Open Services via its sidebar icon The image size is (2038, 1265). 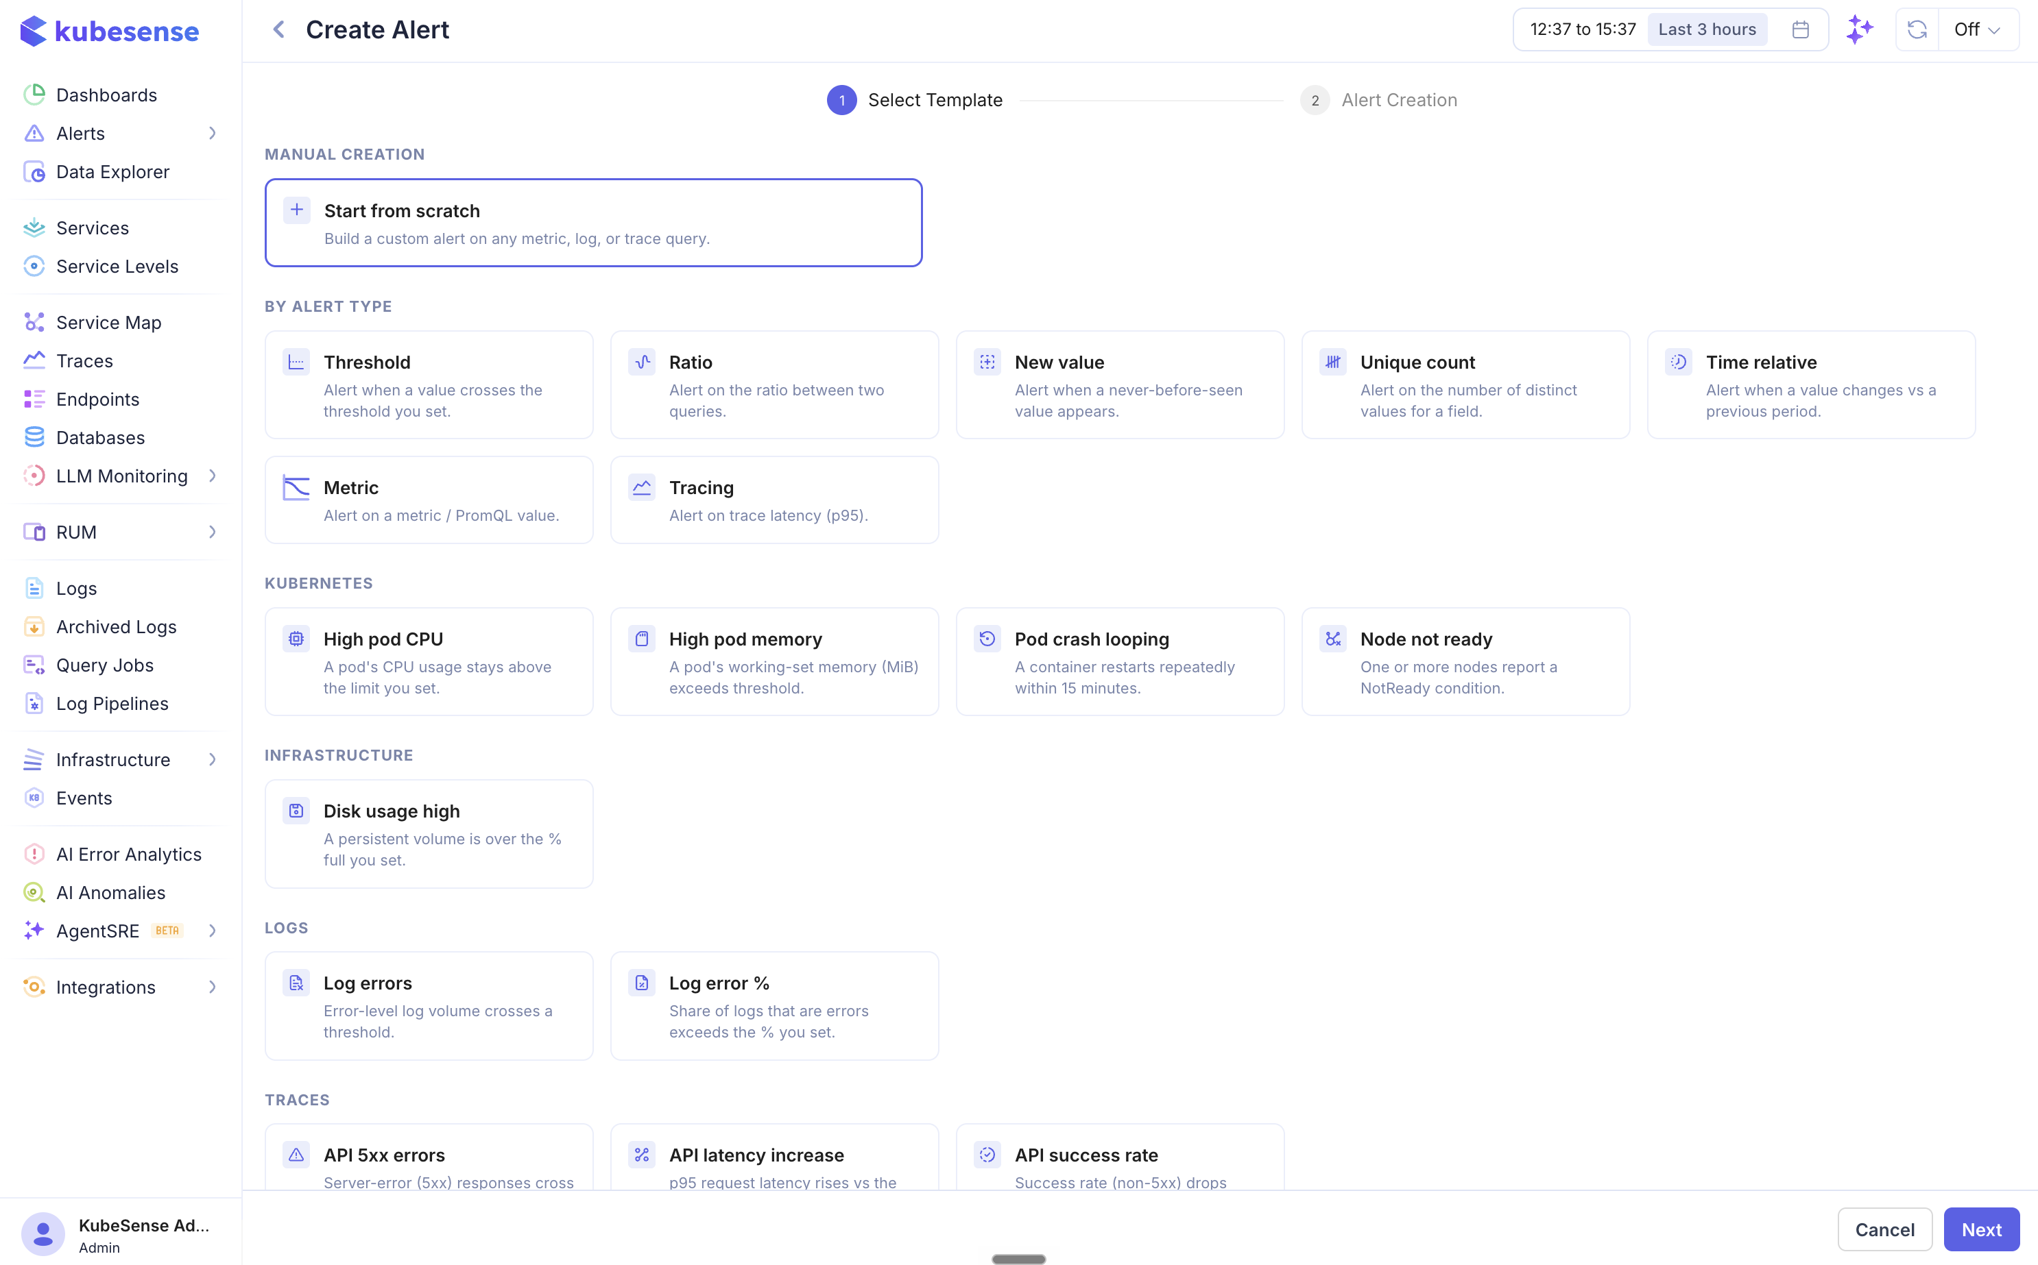click(34, 228)
